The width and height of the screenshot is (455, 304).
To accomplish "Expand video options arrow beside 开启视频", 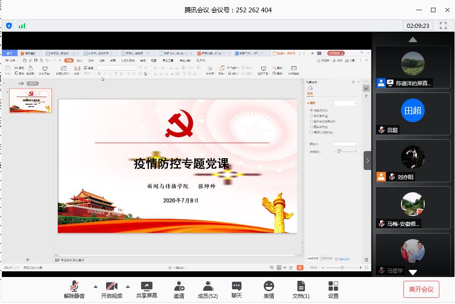I will [x=127, y=286].
